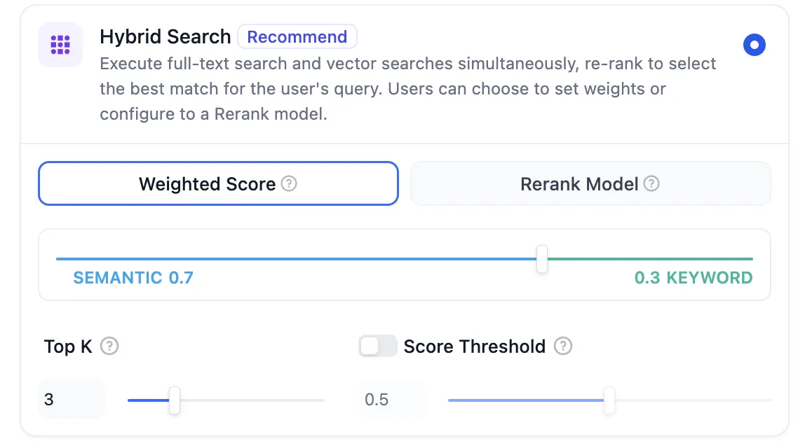This screenshot has height=448, width=805.
Task: Click the Score Threshold label text
Action: point(475,346)
